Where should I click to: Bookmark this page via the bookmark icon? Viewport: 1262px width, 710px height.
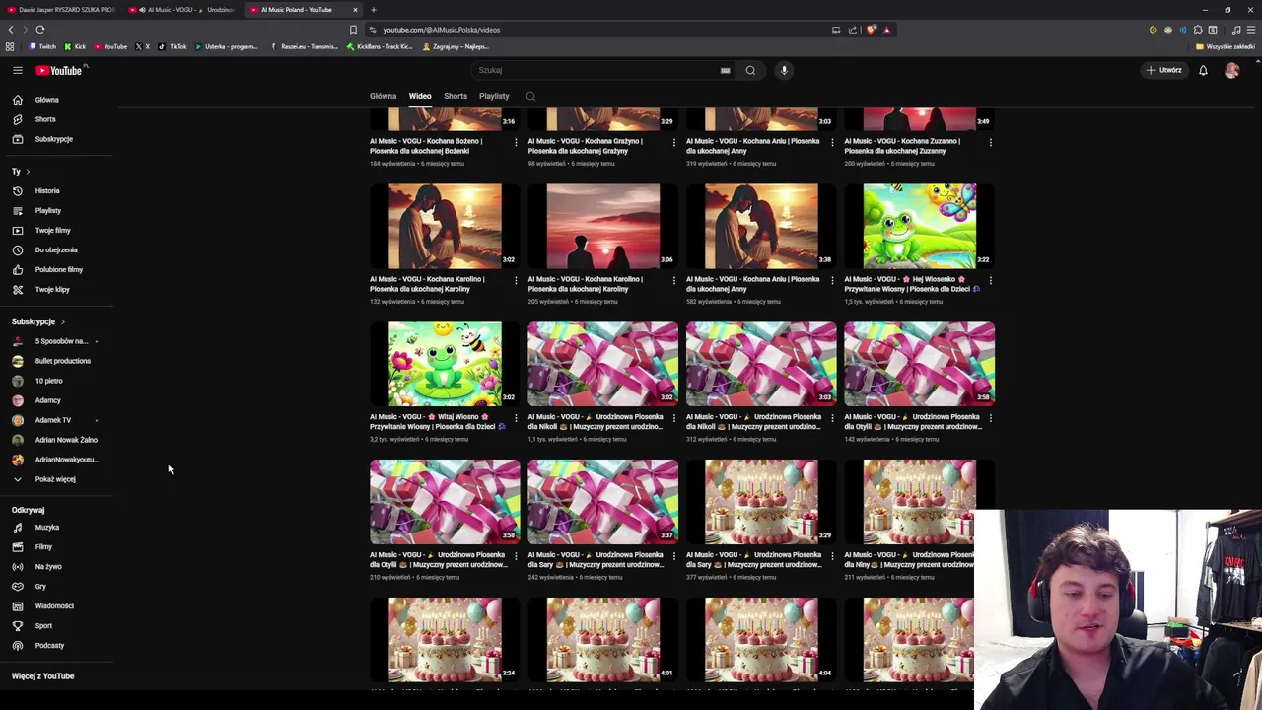coord(353,30)
